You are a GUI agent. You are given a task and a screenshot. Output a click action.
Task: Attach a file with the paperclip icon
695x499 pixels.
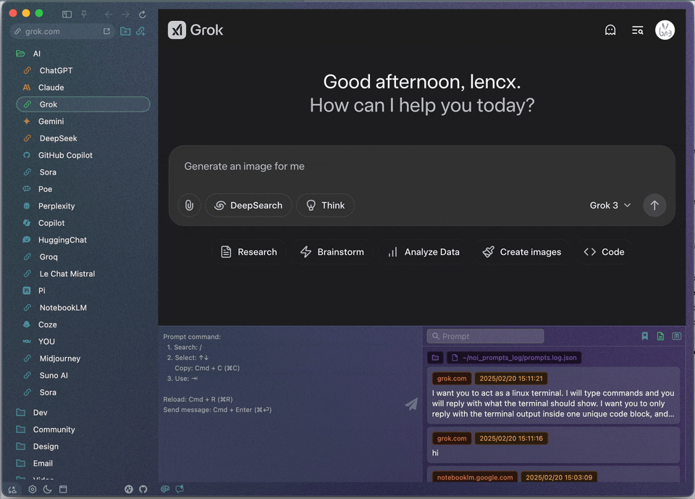tap(189, 206)
